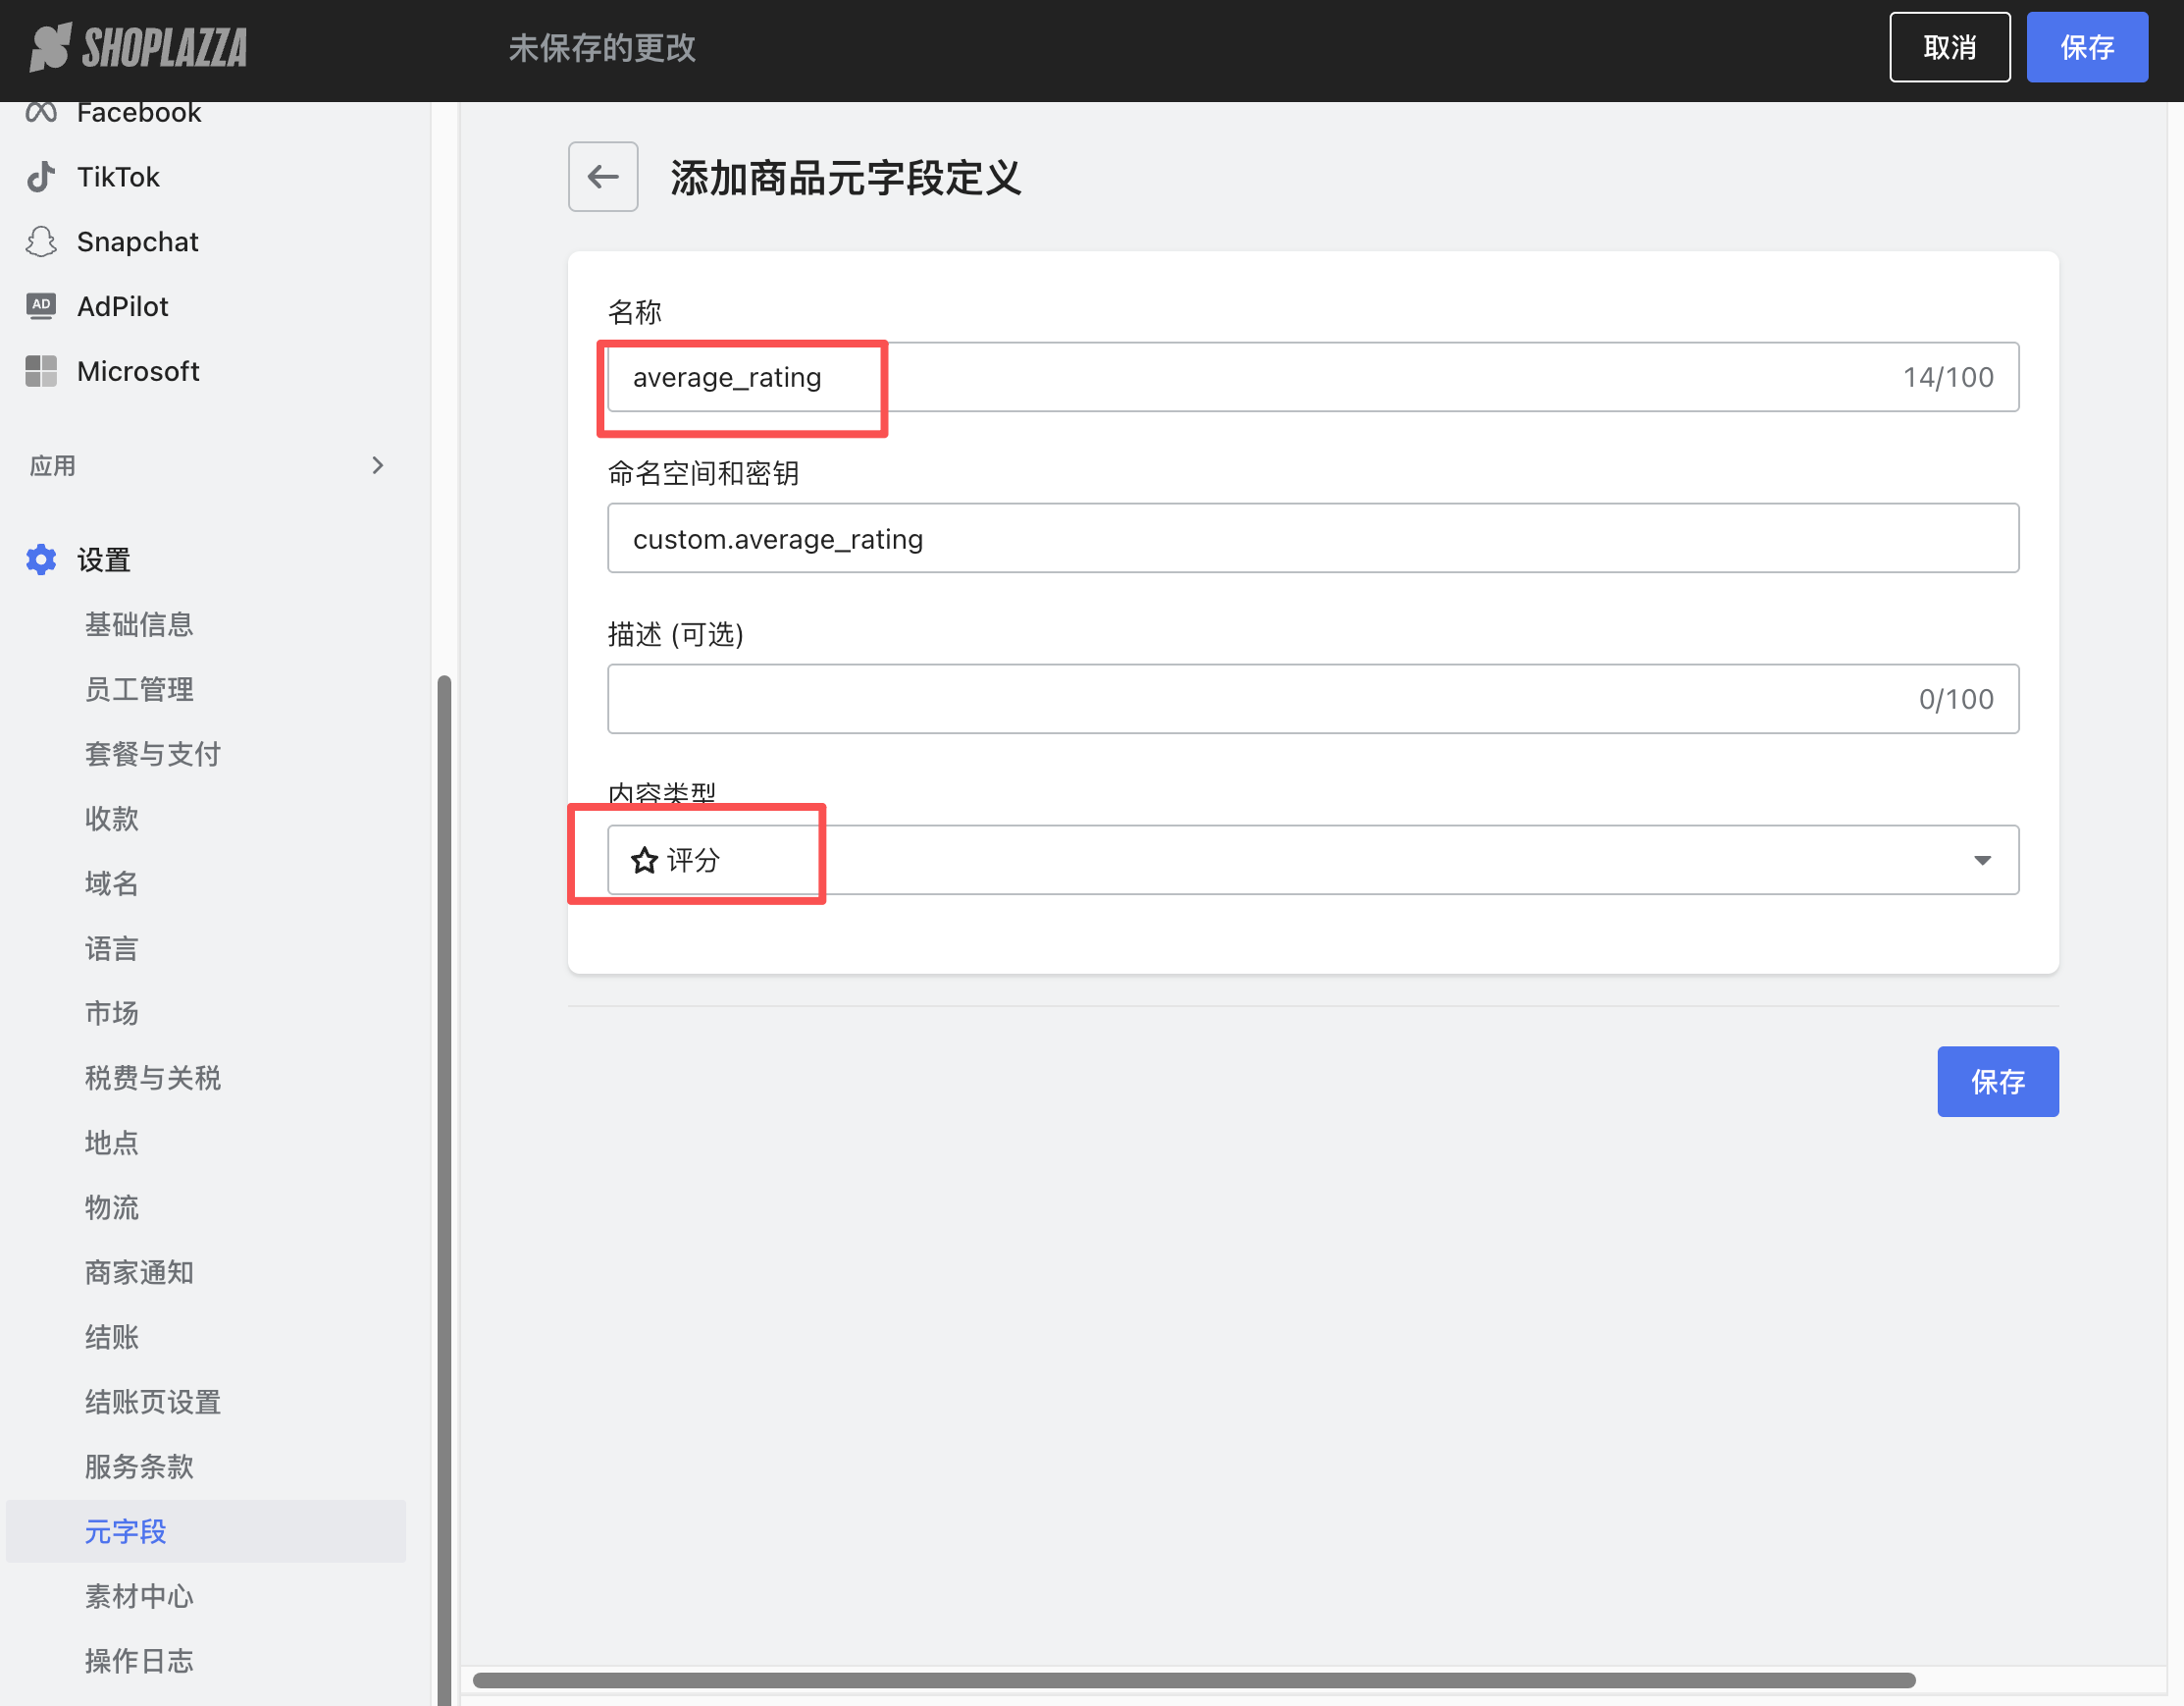Screen dimensions: 2184x1706
Task: Open 员工管理 settings page
Action: [139, 689]
